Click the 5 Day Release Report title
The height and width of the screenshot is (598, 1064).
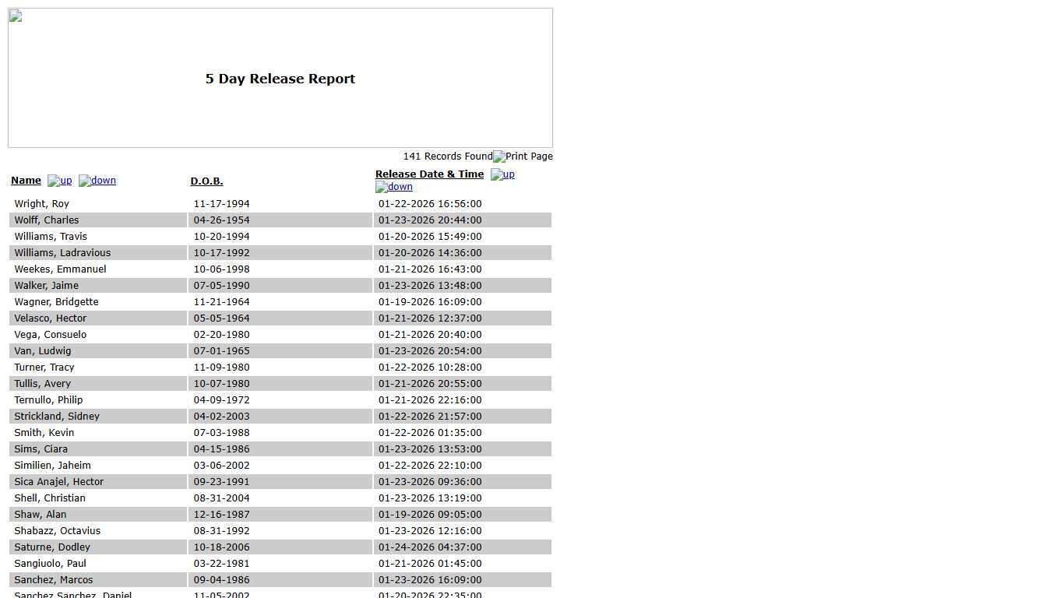pos(280,79)
